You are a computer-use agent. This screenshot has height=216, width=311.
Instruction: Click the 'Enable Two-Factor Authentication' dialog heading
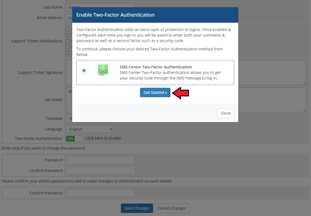[115, 15]
